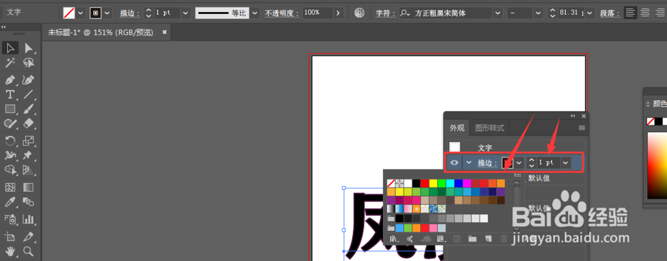Toggle stroke visibility eye in Appearance panel
The width and height of the screenshot is (667, 261).
pos(454,163)
